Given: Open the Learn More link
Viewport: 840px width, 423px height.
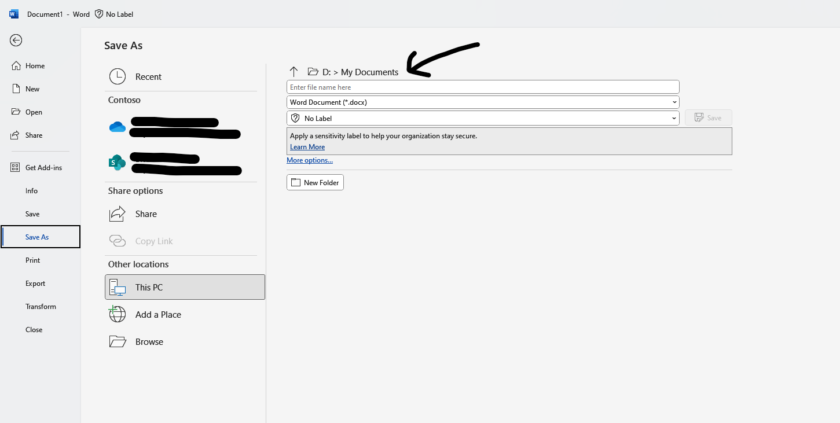Looking at the screenshot, I should (307, 146).
